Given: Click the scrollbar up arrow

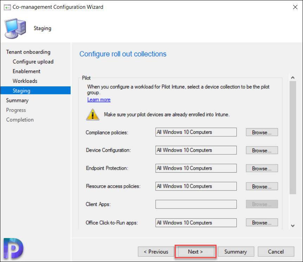Looking at the screenshot, I should [x=293, y=77].
